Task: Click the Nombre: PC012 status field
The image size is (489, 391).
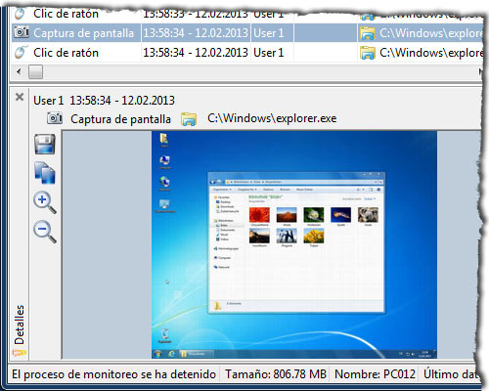Action: 375,374
